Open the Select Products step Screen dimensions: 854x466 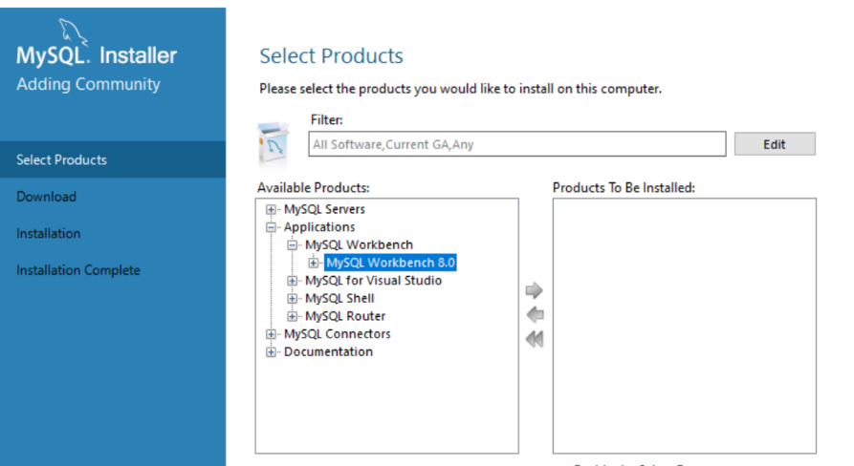pyautogui.click(x=113, y=159)
